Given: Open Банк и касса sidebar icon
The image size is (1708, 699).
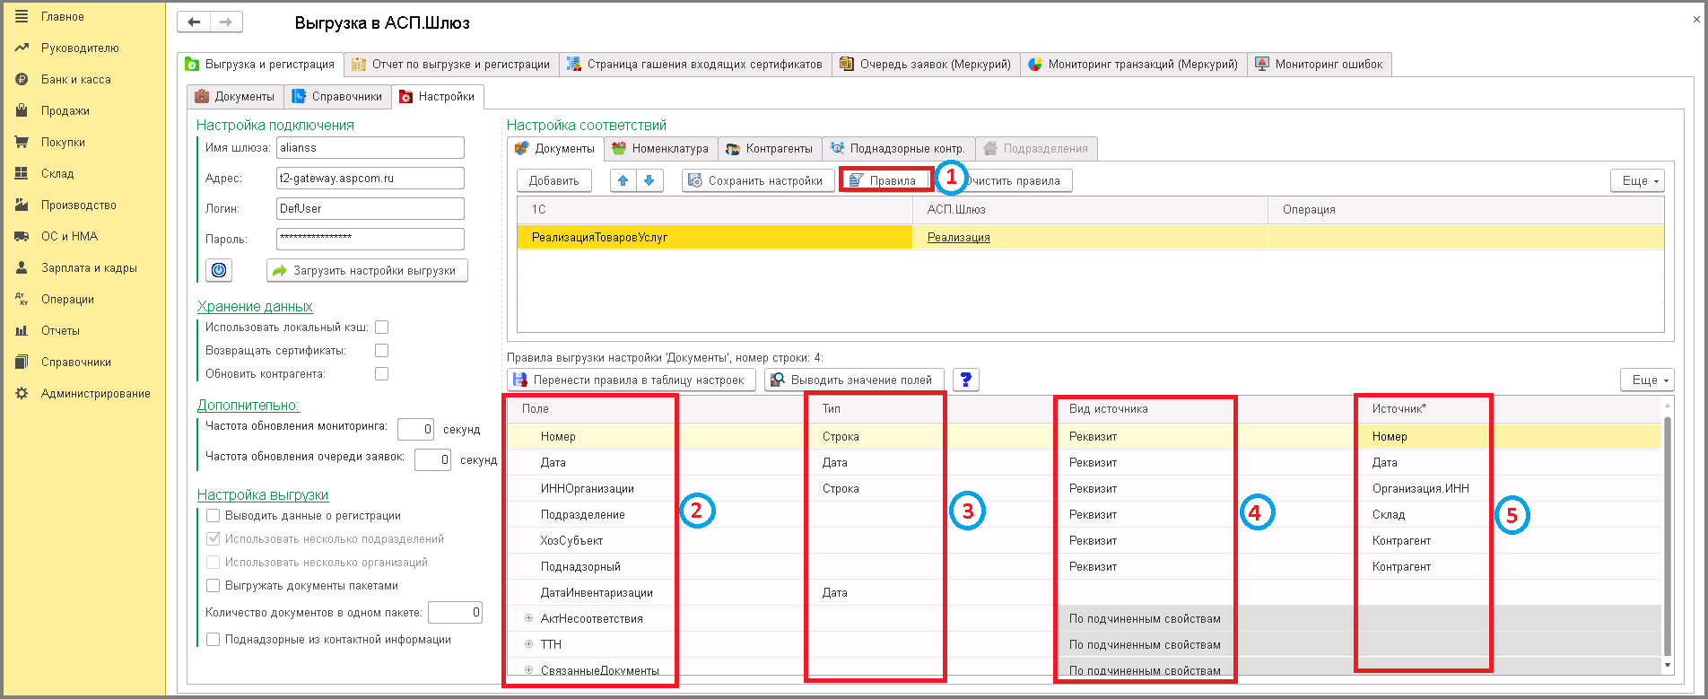Looking at the screenshot, I should tap(22, 79).
